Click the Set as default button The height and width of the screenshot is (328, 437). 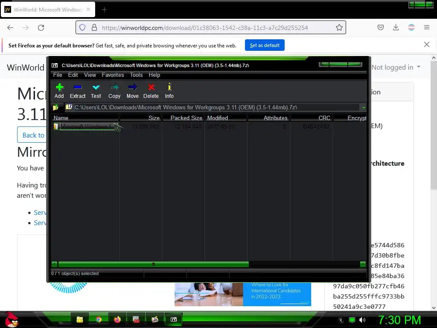(265, 45)
